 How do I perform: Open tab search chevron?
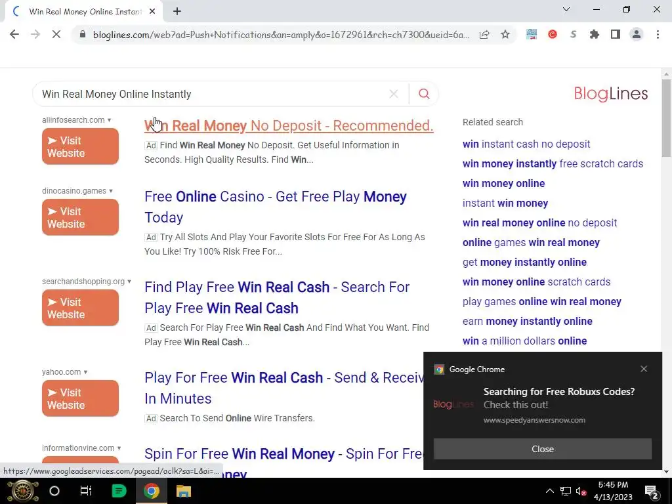click(566, 9)
